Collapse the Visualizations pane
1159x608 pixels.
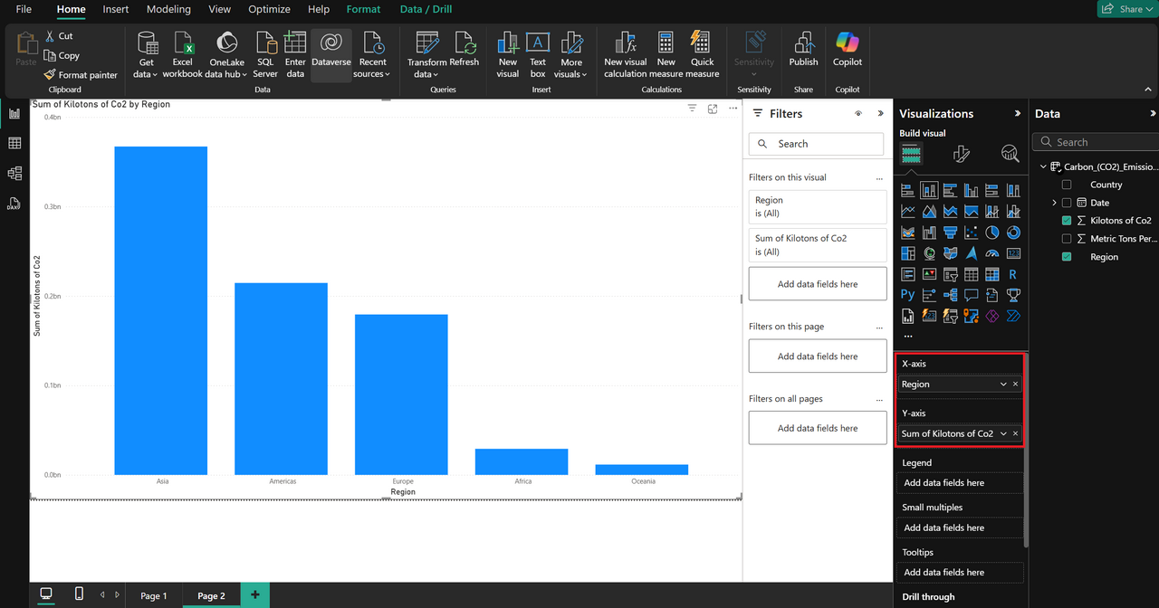pos(1018,114)
